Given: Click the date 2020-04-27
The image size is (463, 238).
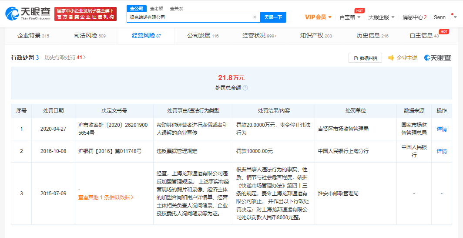Looking at the screenshot, I should point(53,129).
